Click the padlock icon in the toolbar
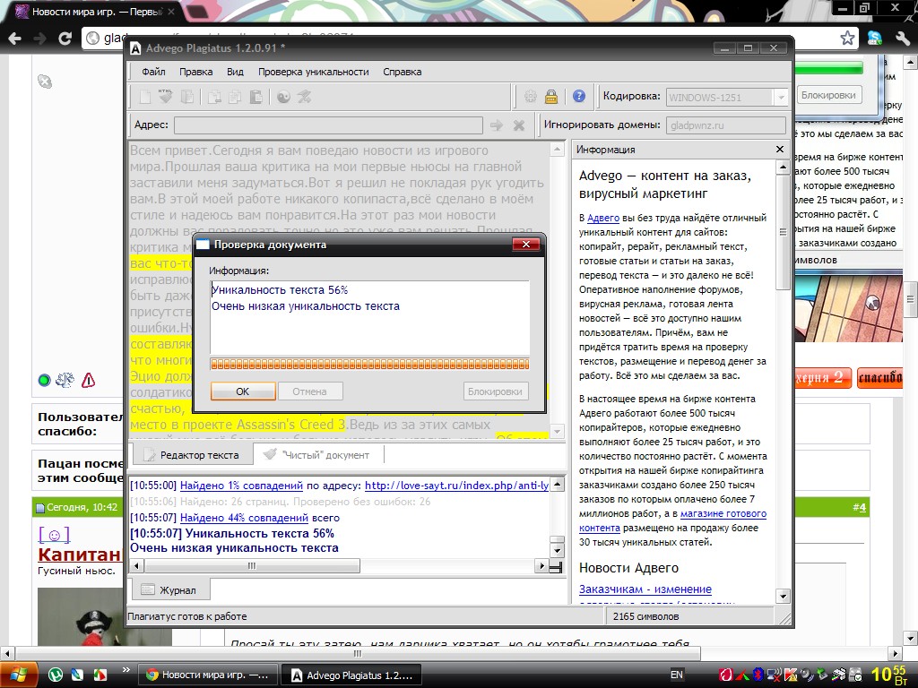The image size is (918, 688). pyautogui.click(x=551, y=97)
